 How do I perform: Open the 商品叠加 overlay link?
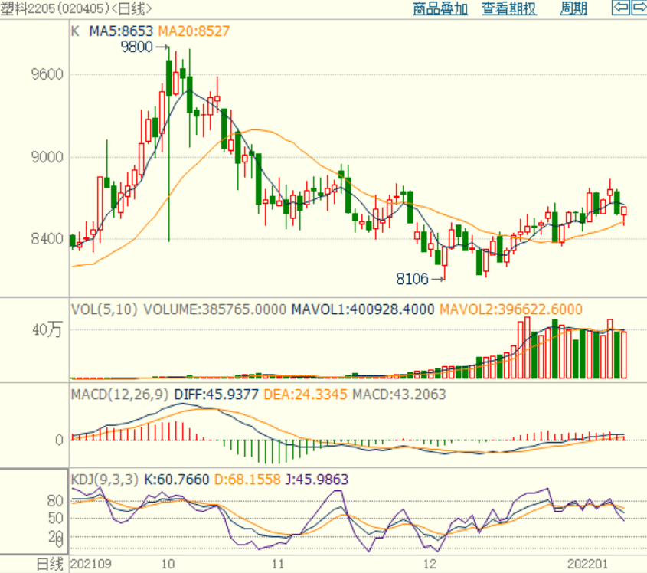click(440, 9)
